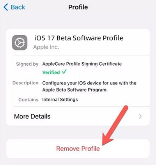Viewport: 156px width, 165px height.
Task: Tap the green Verified status text
Action: (x=51, y=72)
